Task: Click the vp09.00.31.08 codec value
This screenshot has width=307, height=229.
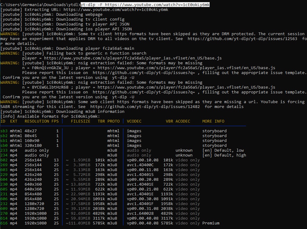Action: [143, 209]
